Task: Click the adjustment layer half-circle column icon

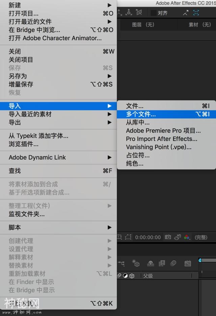Action: click(x=125, y=276)
